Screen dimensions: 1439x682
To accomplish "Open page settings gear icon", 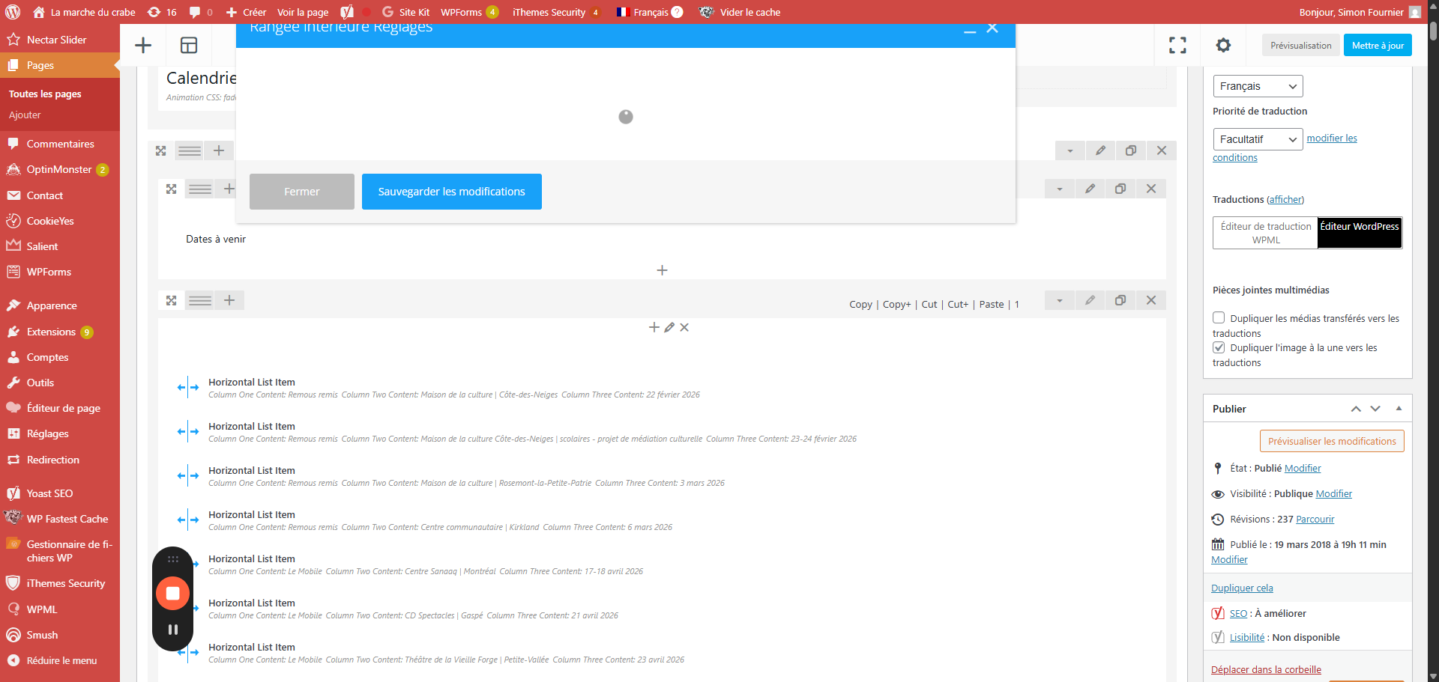I will [x=1223, y=46].
